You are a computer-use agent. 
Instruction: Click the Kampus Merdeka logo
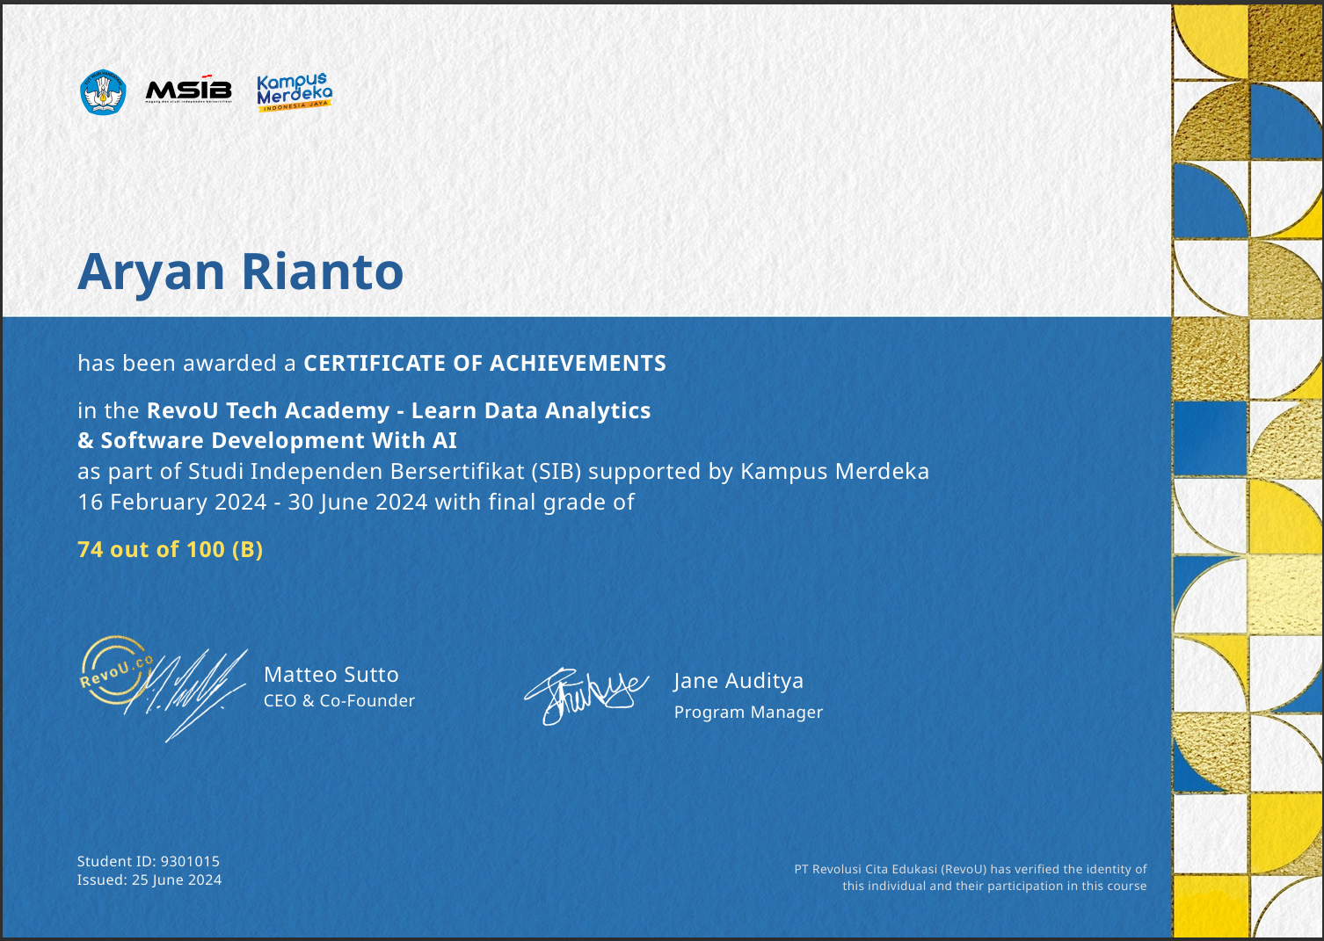coord(295,91)
